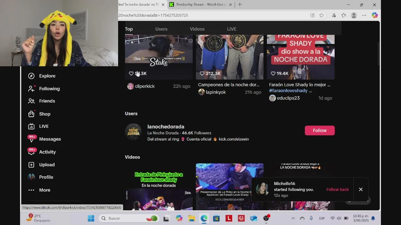Open a new browser tab
401x225 pixels.
point(240,4)
